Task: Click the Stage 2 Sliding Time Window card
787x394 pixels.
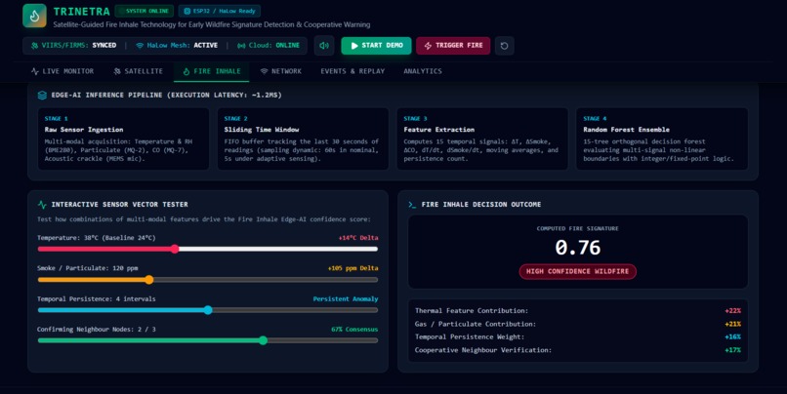Action: pos(303,138)
